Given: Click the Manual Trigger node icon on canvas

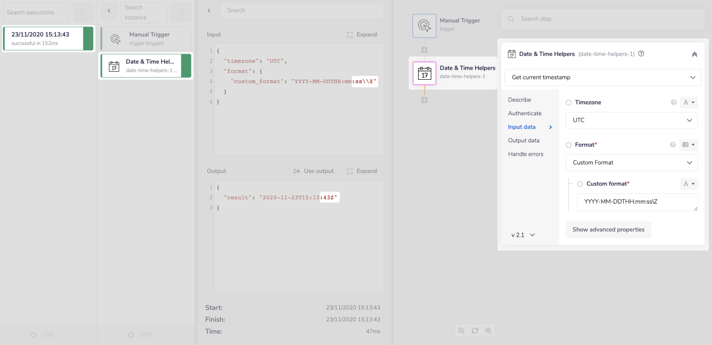Looking at the screenshot, I should click(424, 26).
